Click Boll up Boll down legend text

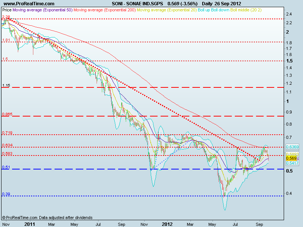pyautogui.click(x=214, y=10)
